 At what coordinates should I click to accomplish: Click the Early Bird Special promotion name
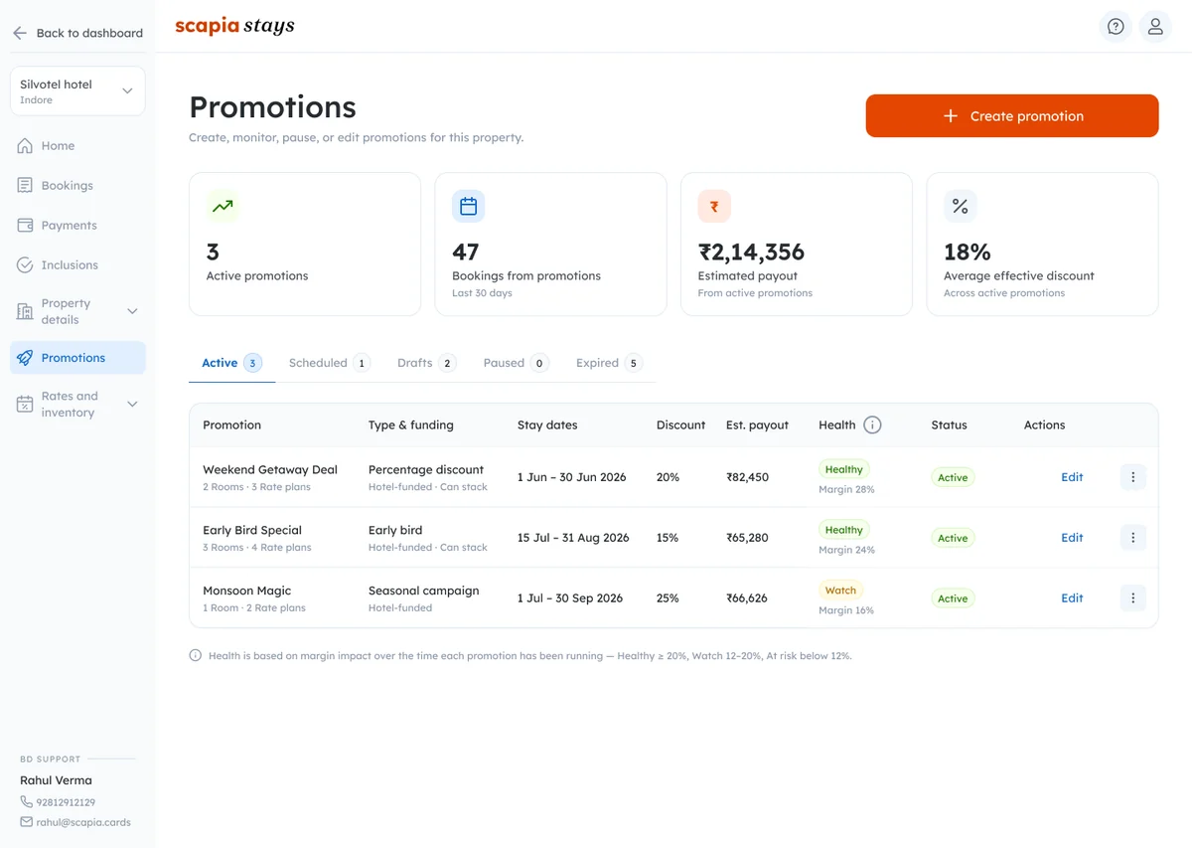point(252,531)
